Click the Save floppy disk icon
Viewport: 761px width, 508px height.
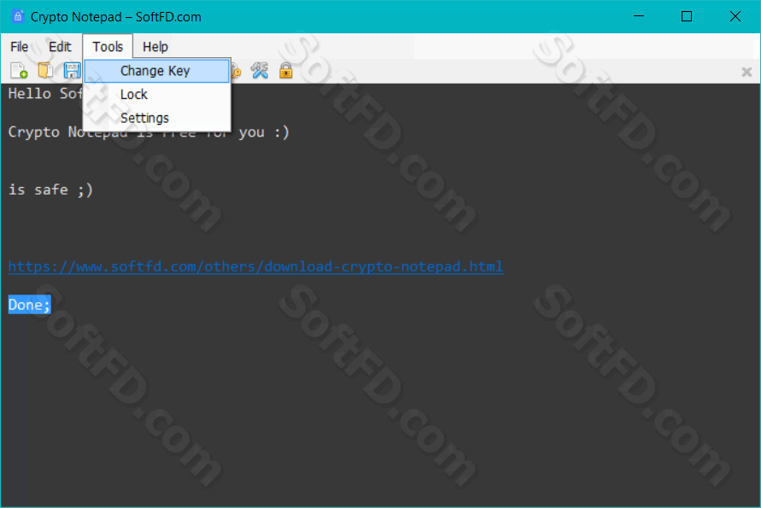tap(73, 71)
